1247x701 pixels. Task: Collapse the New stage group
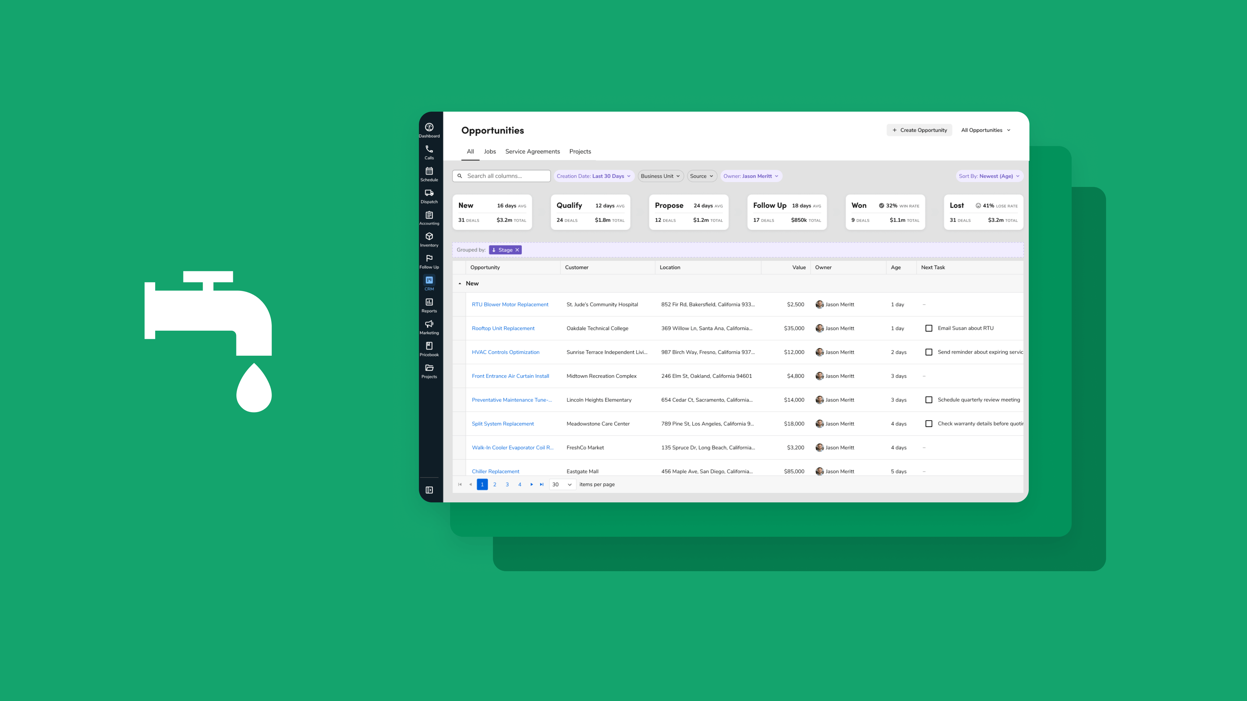pyautogui.click(x=460, y=284)
